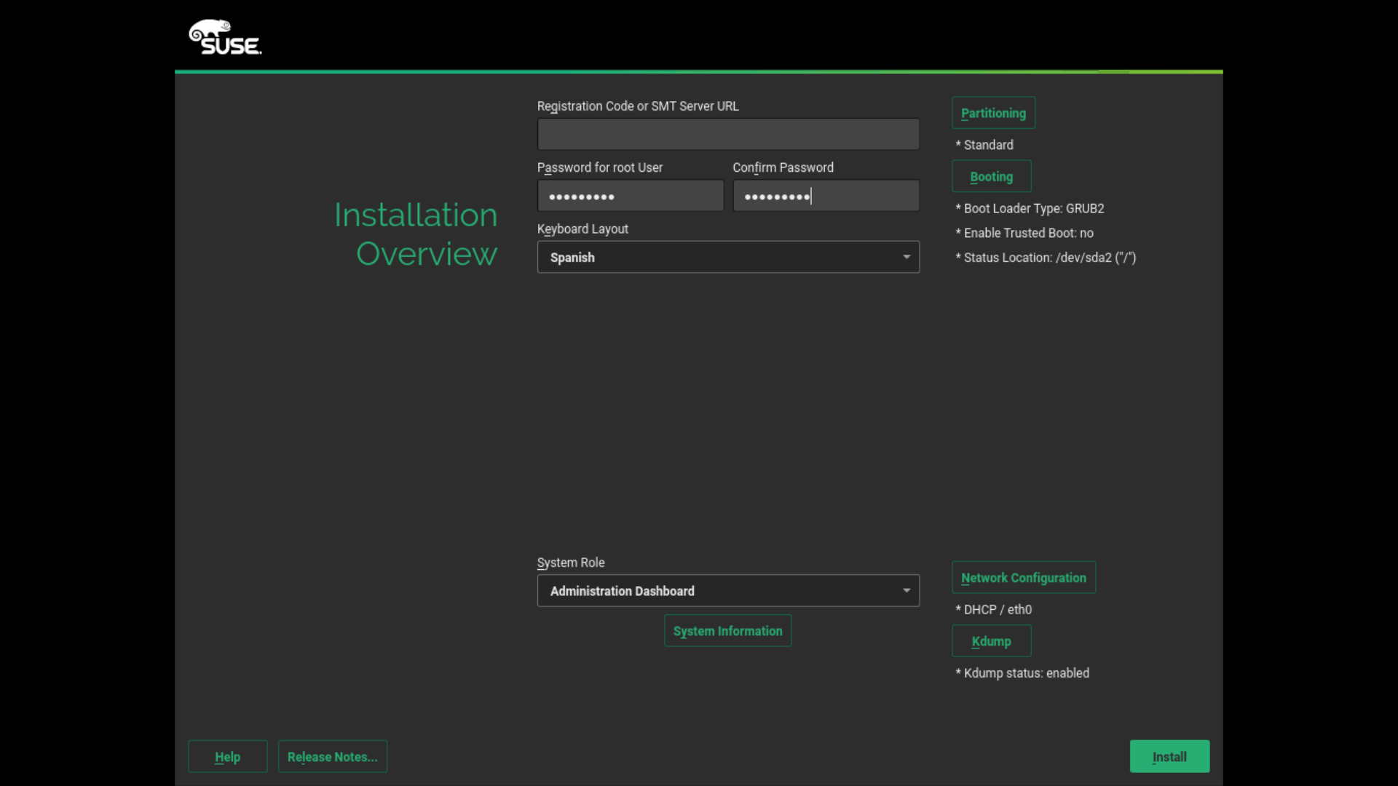This screenshot has width=1398, height=786.
Task: Configure Kdump settings
Action: click(x=990, y=640)
